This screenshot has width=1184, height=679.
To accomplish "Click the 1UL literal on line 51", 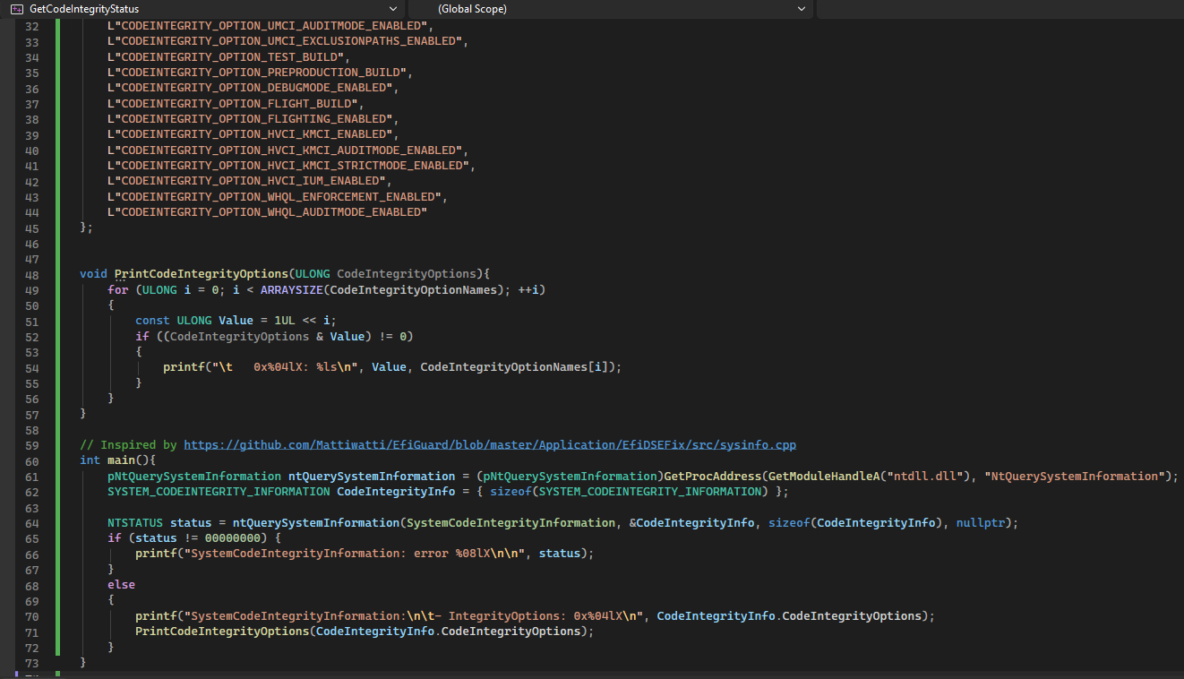I will pos(285,321).
